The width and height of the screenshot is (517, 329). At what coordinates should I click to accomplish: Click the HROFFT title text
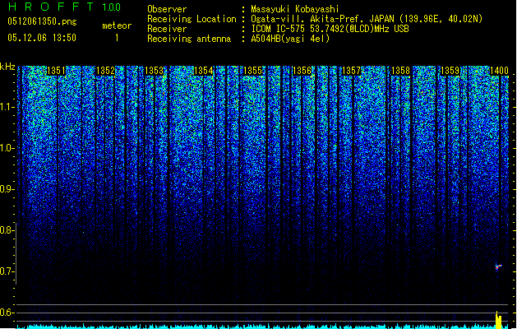51,7
